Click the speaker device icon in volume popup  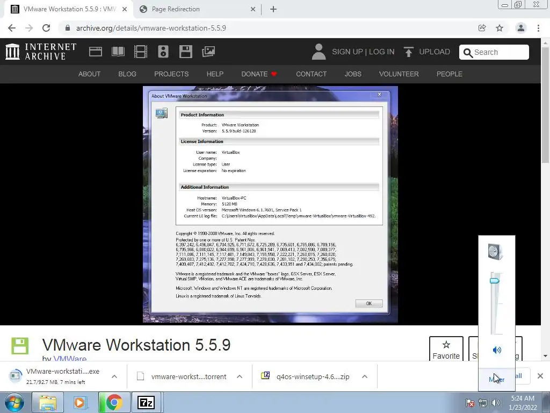(496, 252)
